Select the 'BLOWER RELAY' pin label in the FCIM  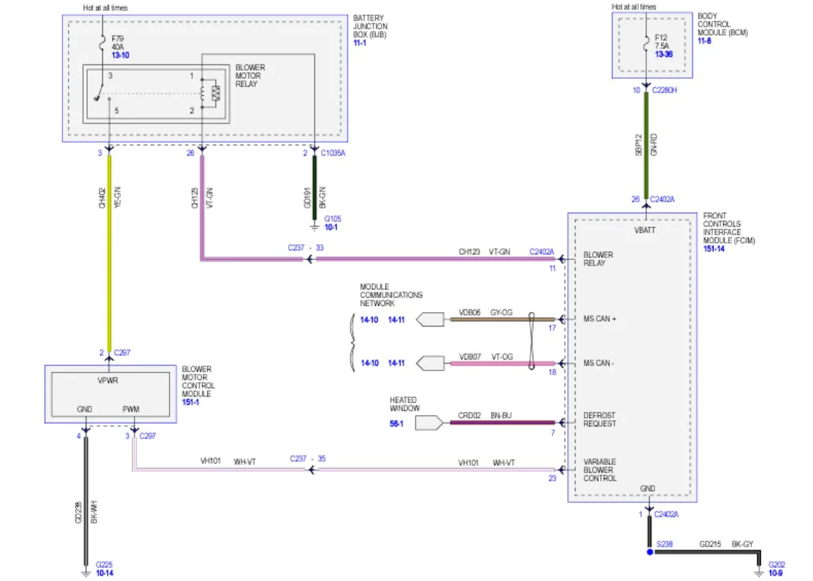pos(598,259)
